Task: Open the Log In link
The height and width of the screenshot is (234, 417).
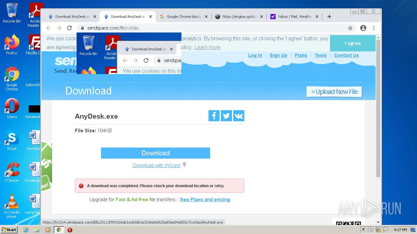Action: (x=255, y=55)
